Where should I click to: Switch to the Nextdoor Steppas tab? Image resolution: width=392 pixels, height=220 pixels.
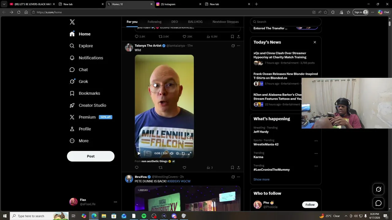225,22
